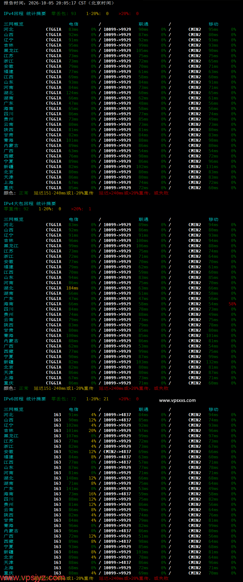Click the 西藏 row label in the IPv4大包回程 table
Image resolution: width=243 pixels, height=582 pixels.
tap(9, 351)
